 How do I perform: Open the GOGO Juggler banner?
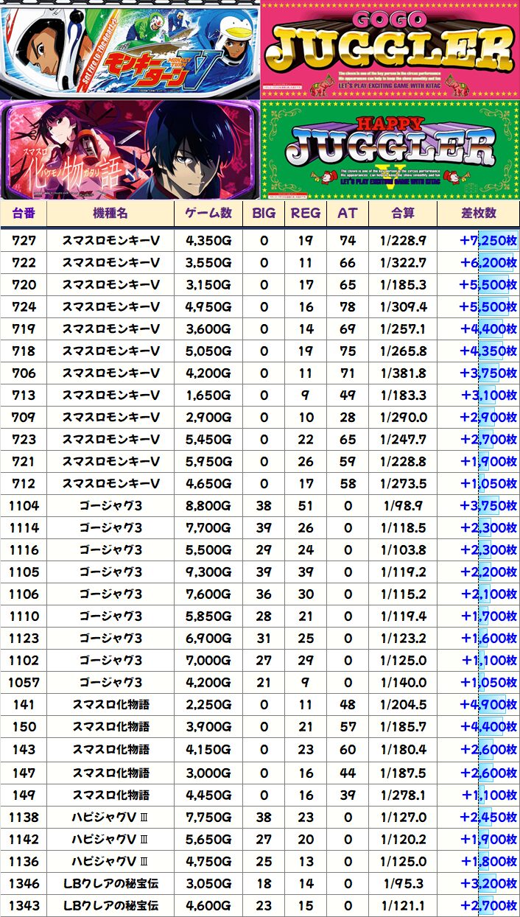click(390, 49)
